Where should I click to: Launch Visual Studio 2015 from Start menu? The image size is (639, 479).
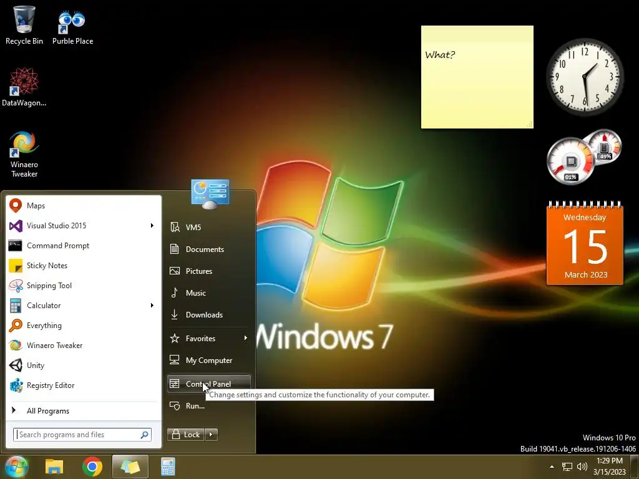(84, 226)
